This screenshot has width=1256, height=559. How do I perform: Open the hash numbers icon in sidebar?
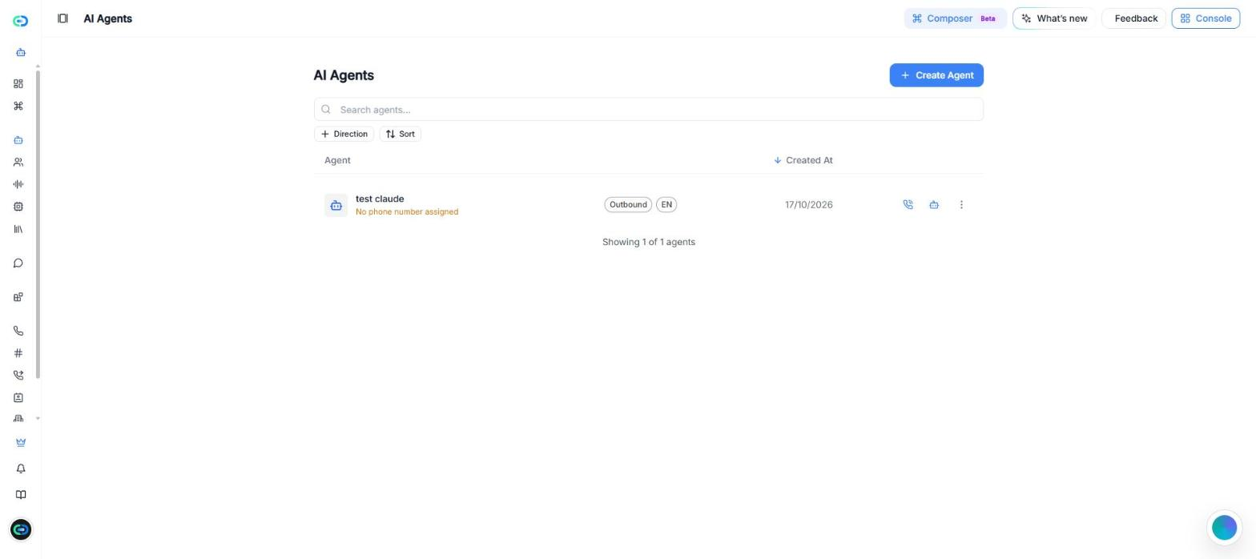tap(18, 353)
